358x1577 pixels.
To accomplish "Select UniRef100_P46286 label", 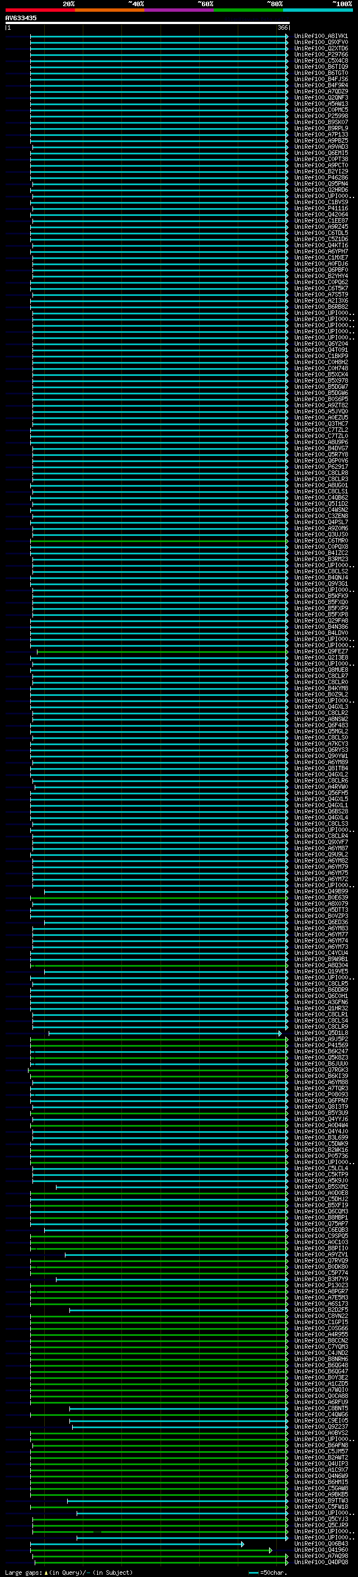I will 321,177.
